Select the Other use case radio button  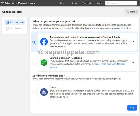pyautogui.click(x=34, y=92)
